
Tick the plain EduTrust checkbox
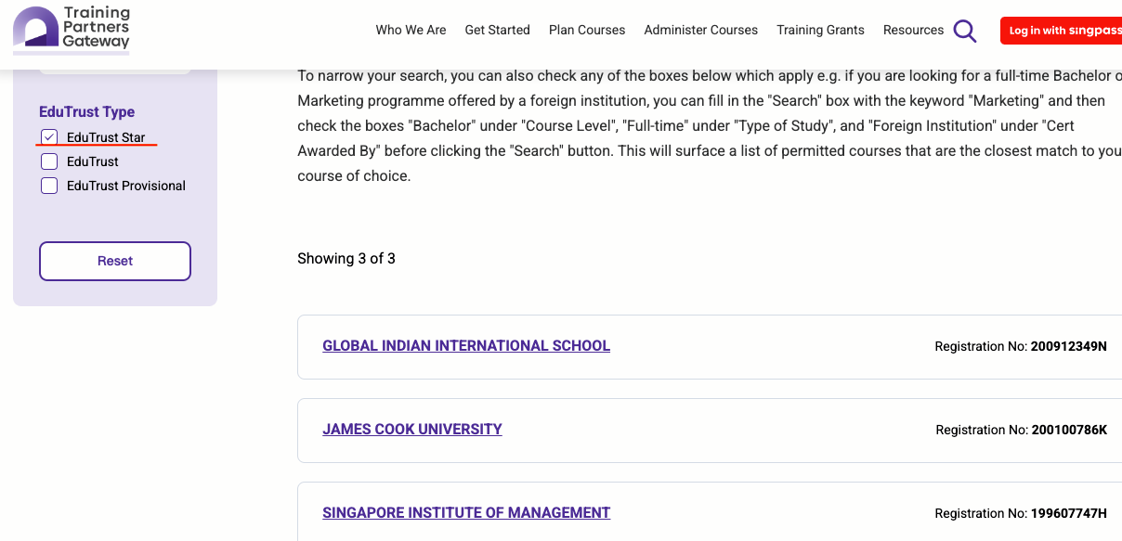[x=49, y=161]
